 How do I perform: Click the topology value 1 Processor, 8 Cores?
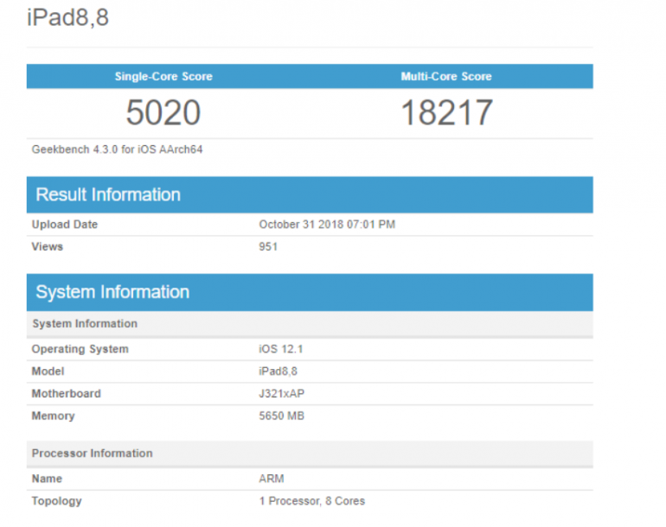(x=312, y=501)
